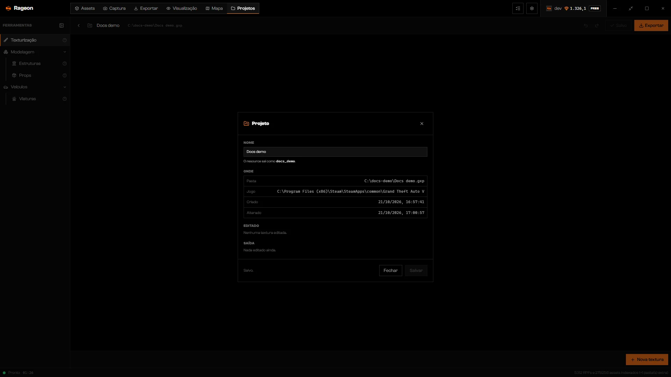Click the 'Nada editado ainda.' text
Image resolution: width=671 pixels, height=377 pixels.
click(x=260, y=250)
